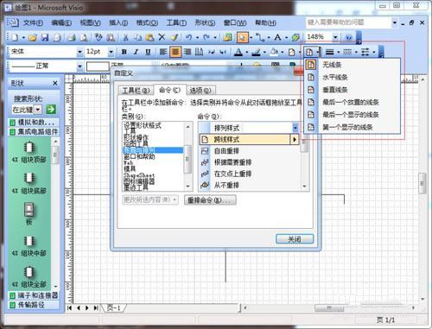
Task: Click the Cut scissors icon
Action: tap(126, 37)
